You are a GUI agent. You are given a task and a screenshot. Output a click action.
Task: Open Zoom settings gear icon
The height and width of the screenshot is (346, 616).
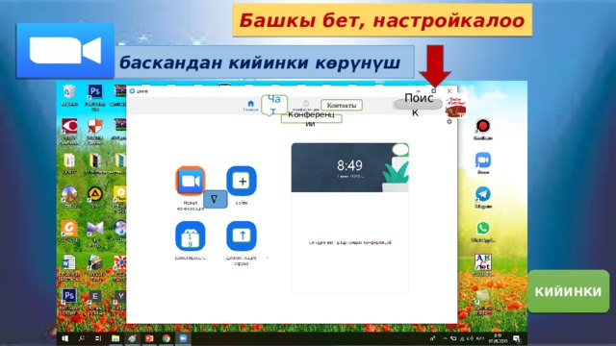449,122
